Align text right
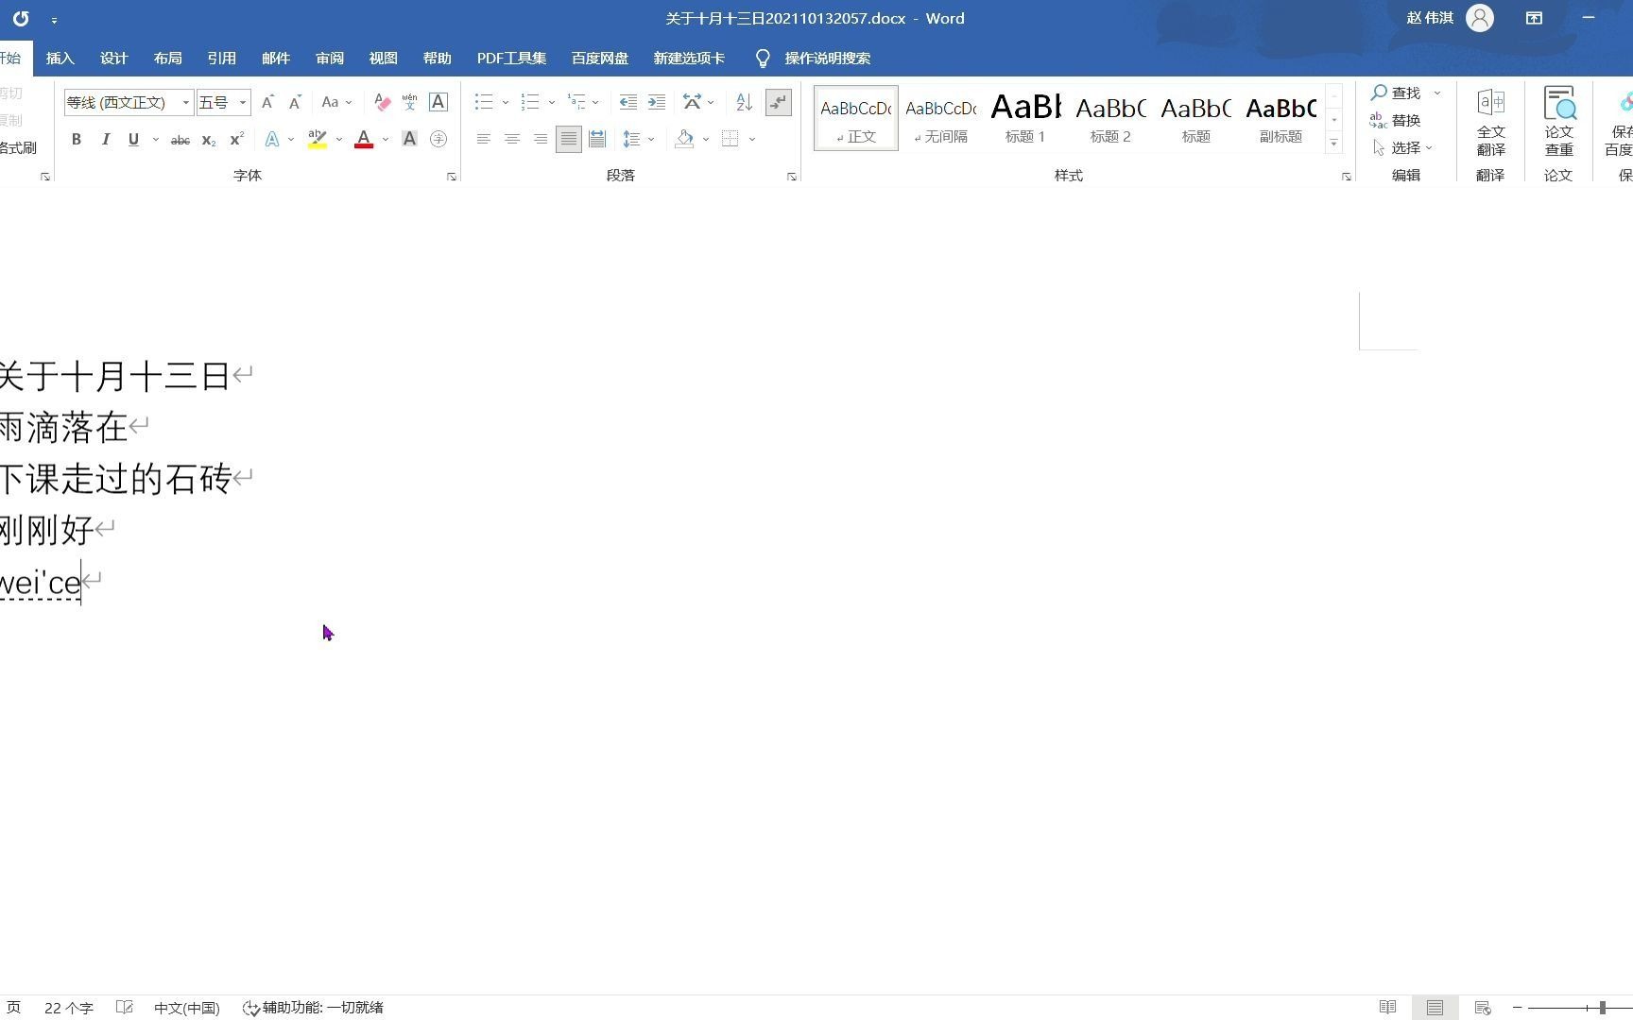Image resolution: width=1633 pixels, height=1020 pixels. [540, 139]
